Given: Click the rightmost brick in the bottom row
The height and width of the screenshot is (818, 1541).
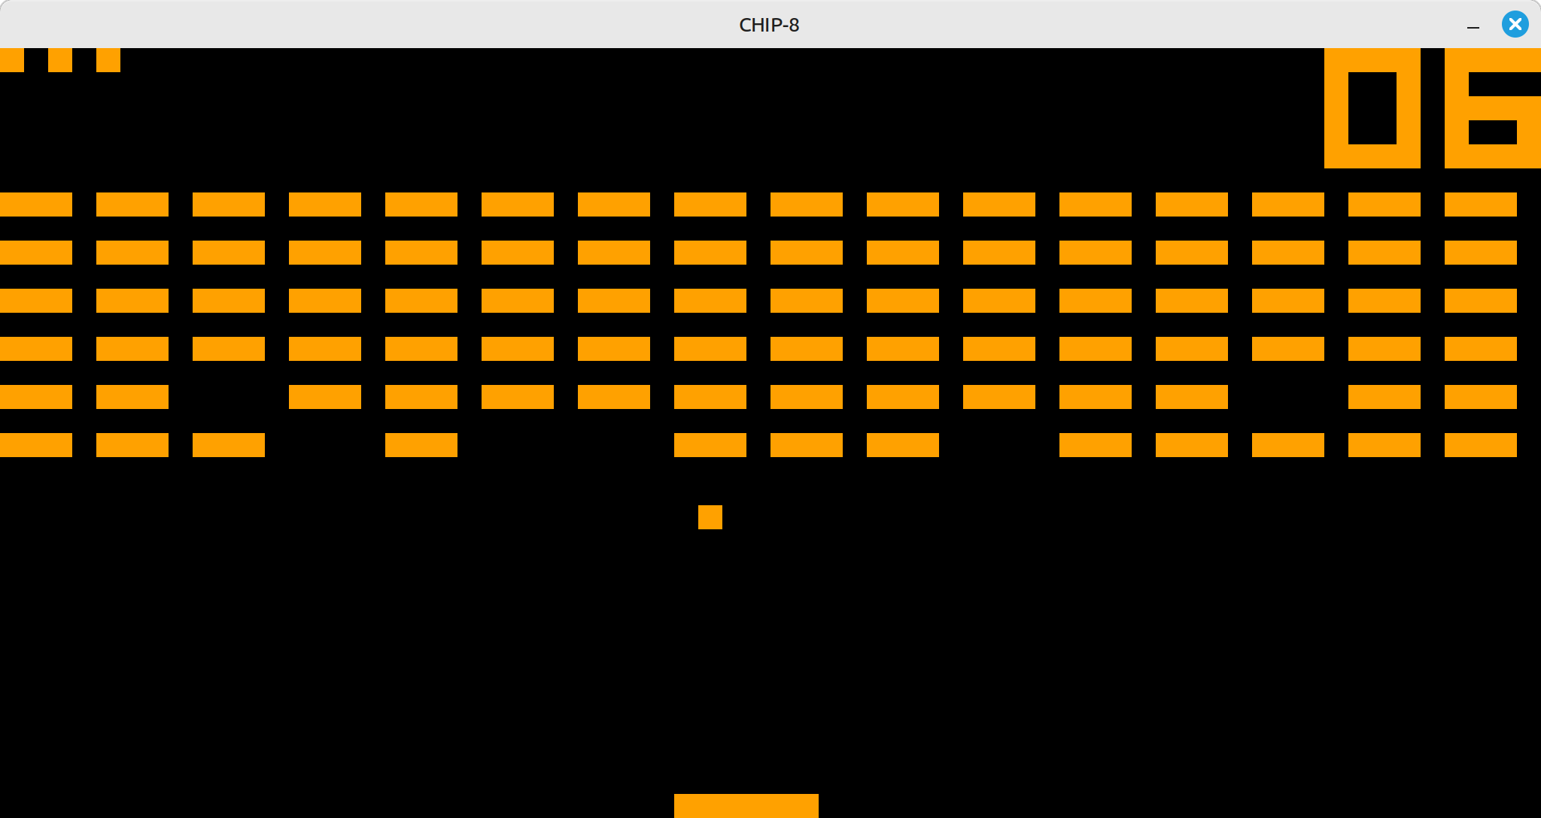Looking at the screenshot, I should 1480,445.
